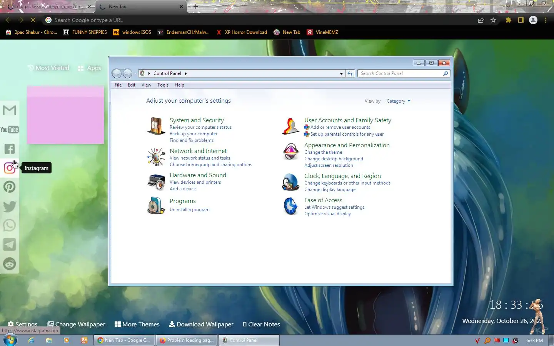Image resolution: width=554 pixels, height=346 pixels.
Task: Open Instagram icon in the left sidebar
Action: pos(9,168)
